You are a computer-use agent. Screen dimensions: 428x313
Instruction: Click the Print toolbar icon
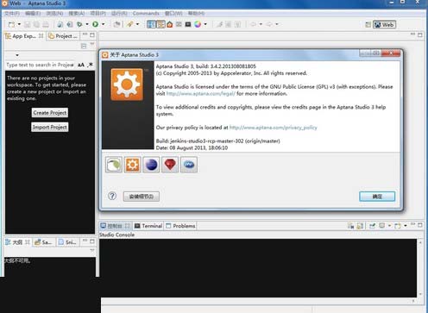pyautogui.click(x=46, y=24)
